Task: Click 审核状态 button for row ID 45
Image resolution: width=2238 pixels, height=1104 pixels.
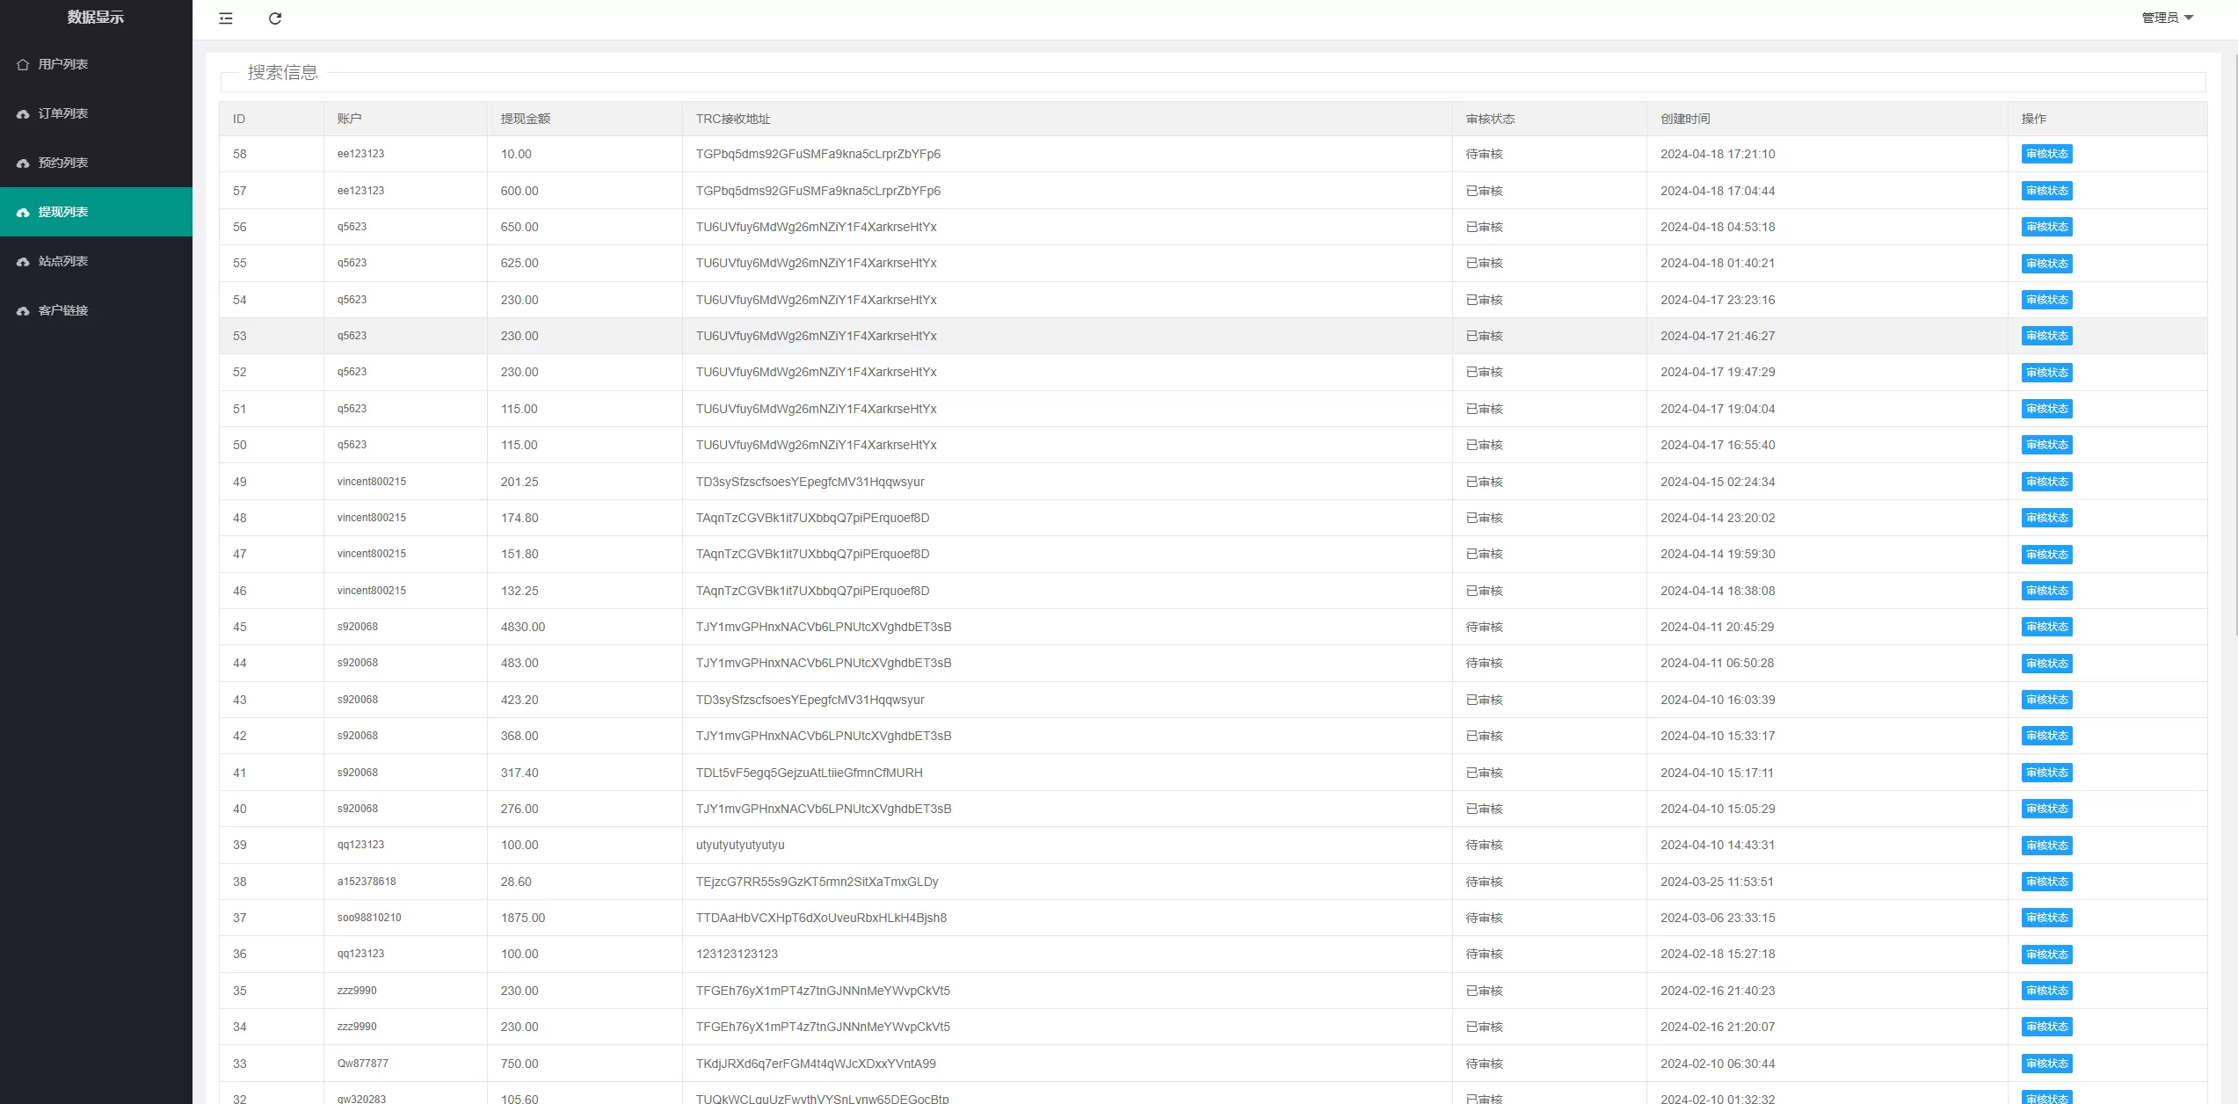Action: point(2046,627)
